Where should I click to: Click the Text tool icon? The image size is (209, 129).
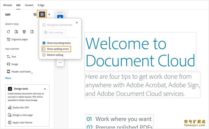click(8, 57)
